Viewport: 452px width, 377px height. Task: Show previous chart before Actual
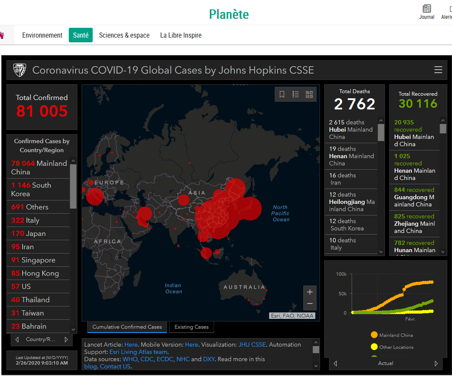(x=335, y=363)
